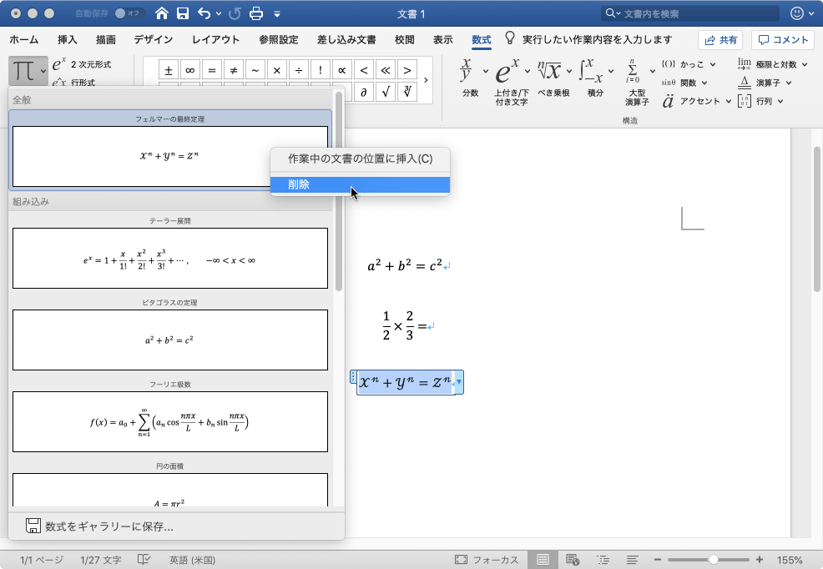Switch to the デザイン tab

[x=154, y=39]
